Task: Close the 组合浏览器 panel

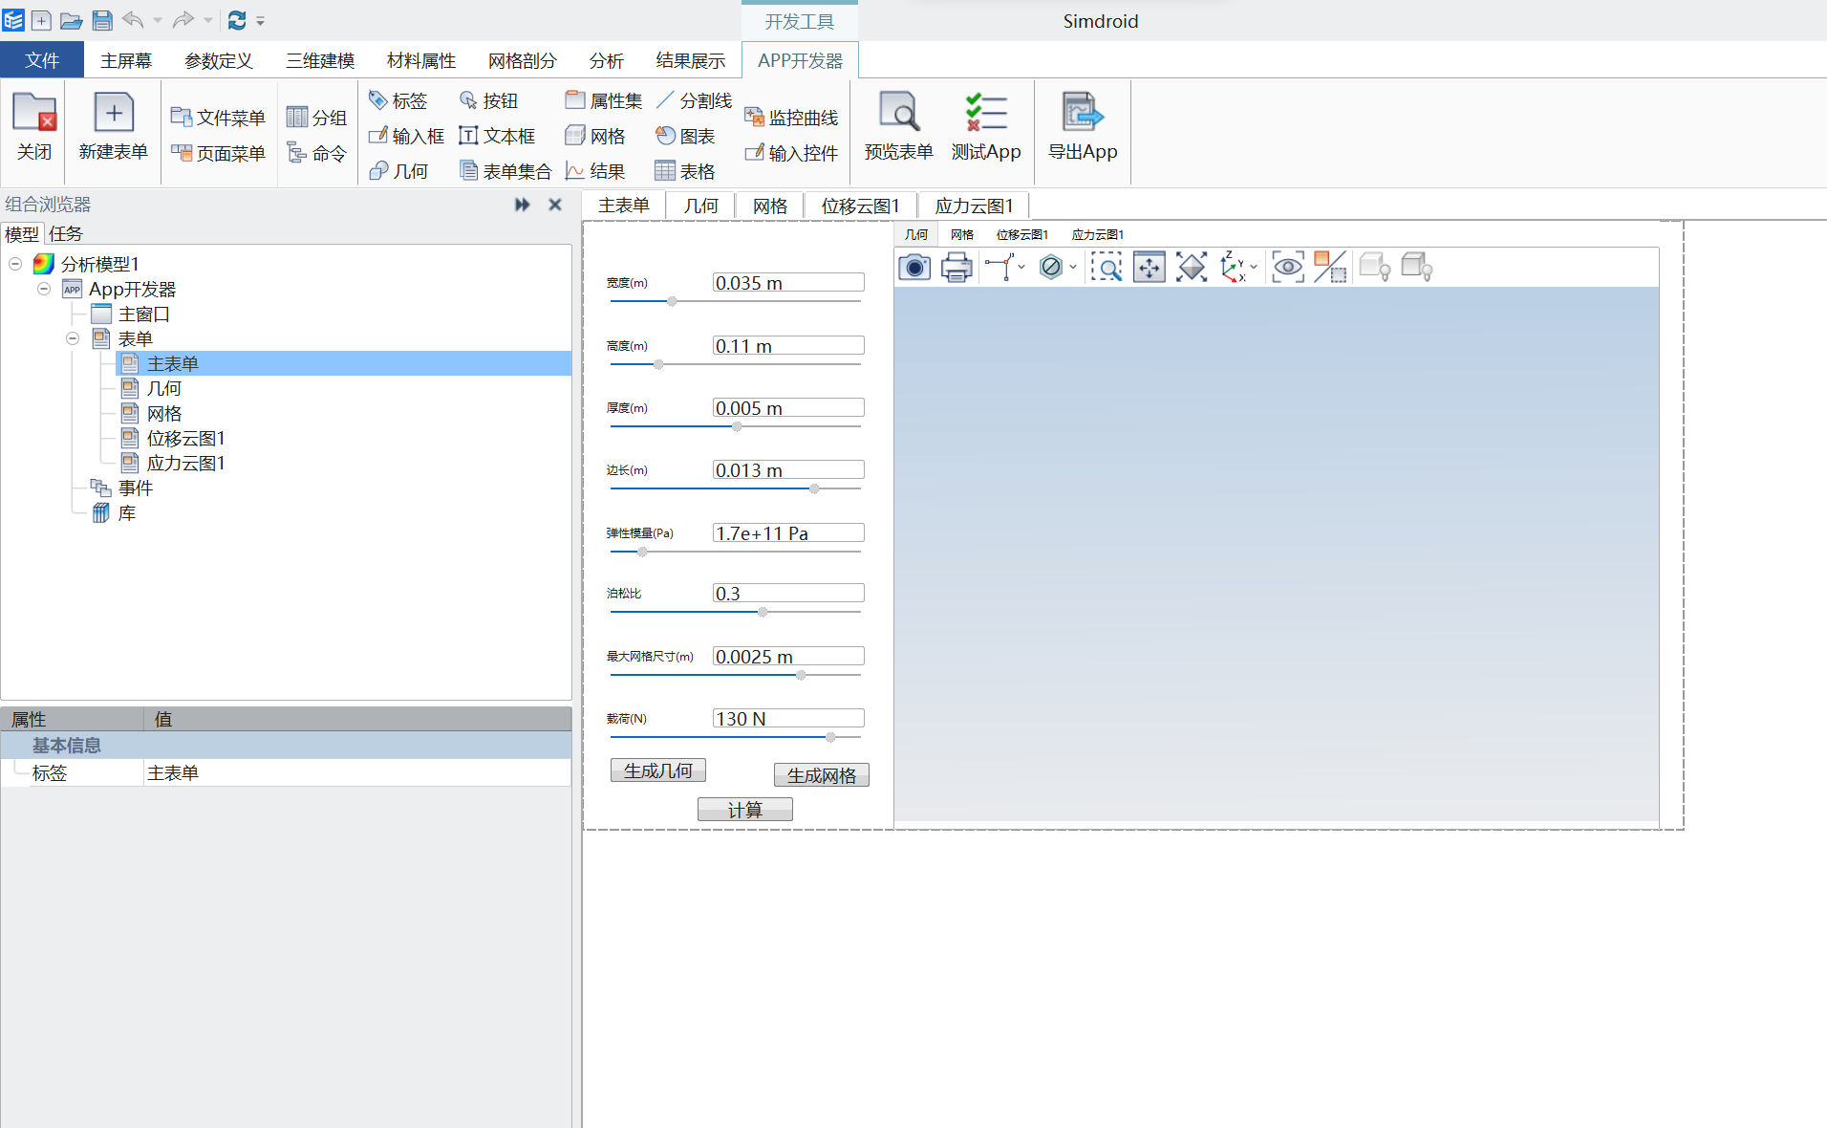Action: coord(555,205)
